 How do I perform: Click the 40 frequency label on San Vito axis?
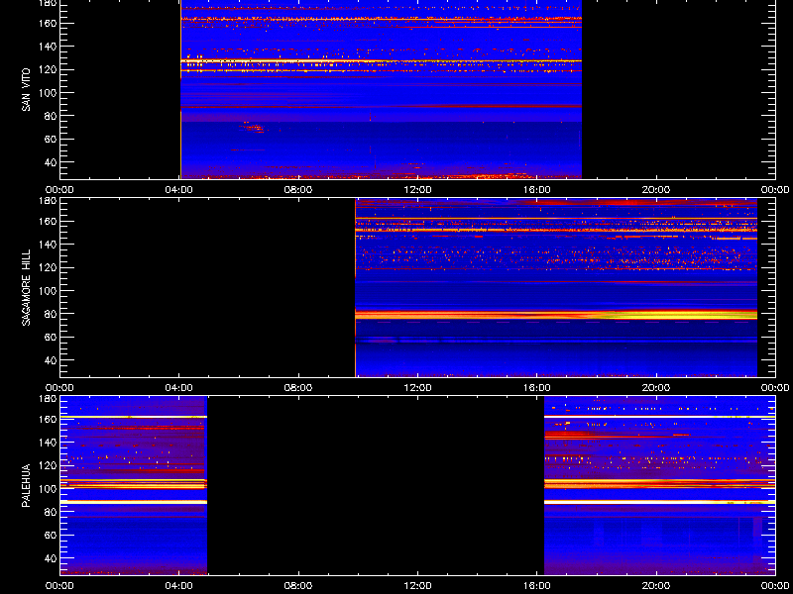51,162
